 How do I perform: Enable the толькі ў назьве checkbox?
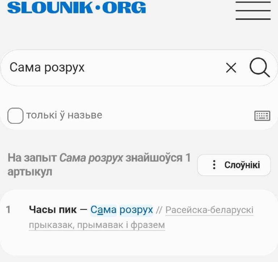pyautogui.click(x=15, y=115)
